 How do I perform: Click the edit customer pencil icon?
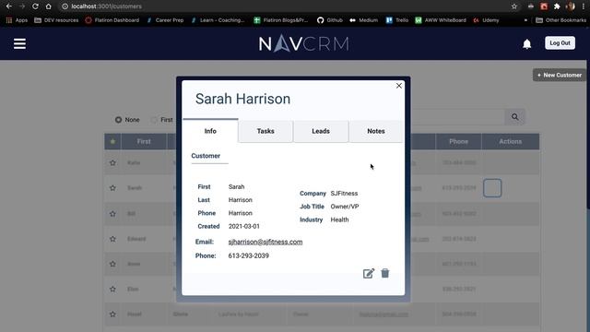[x=369, y=273]
